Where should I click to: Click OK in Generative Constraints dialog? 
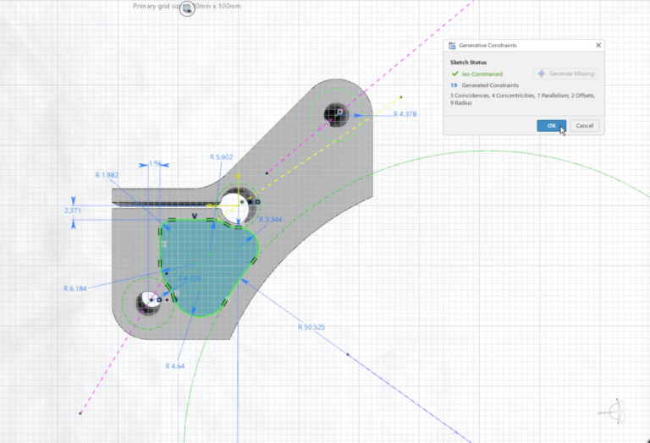pyautogui.click(x=551, y=125)
